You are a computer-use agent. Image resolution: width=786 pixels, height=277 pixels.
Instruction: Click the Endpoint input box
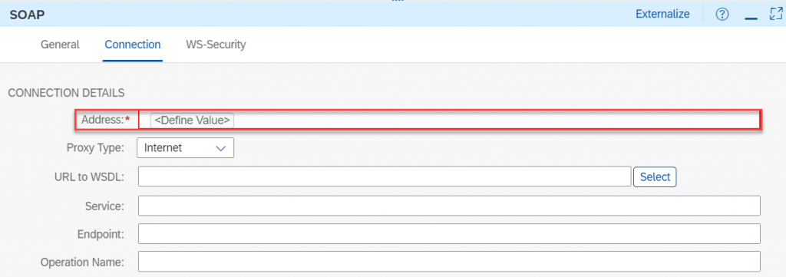pyautogui.click(x=449, y=234)
